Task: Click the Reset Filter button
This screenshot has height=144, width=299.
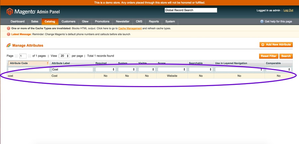Action: coord(269,56)
